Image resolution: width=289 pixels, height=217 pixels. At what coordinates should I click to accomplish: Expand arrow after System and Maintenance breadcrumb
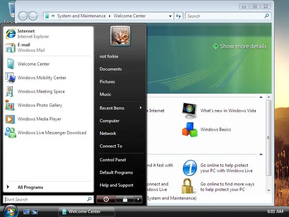(x=110, y=16)
